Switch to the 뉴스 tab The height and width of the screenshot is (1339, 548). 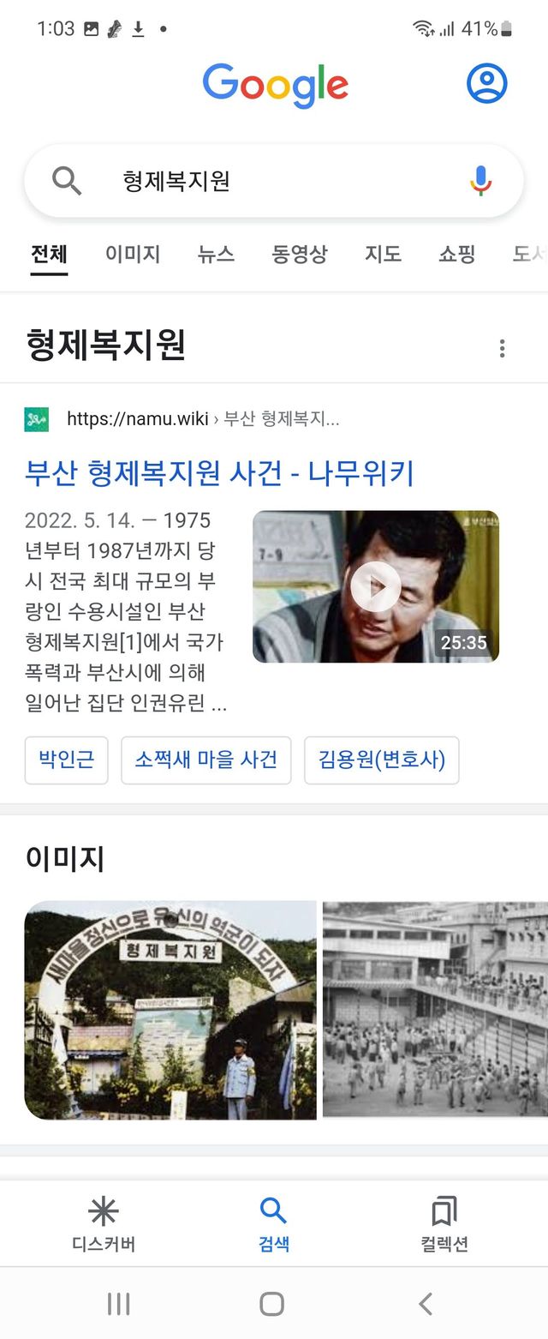coord(216,254)
